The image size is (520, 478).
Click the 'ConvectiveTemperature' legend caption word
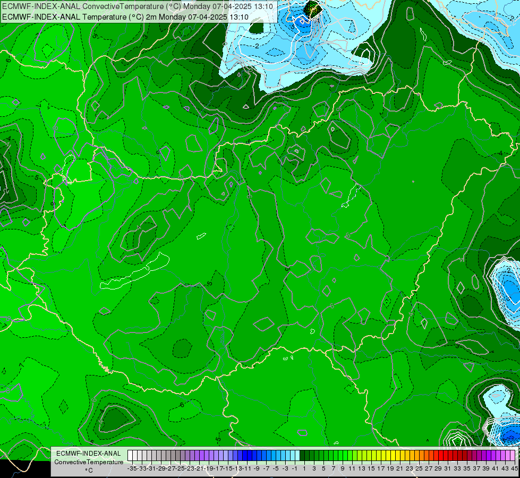click(89, 462)
